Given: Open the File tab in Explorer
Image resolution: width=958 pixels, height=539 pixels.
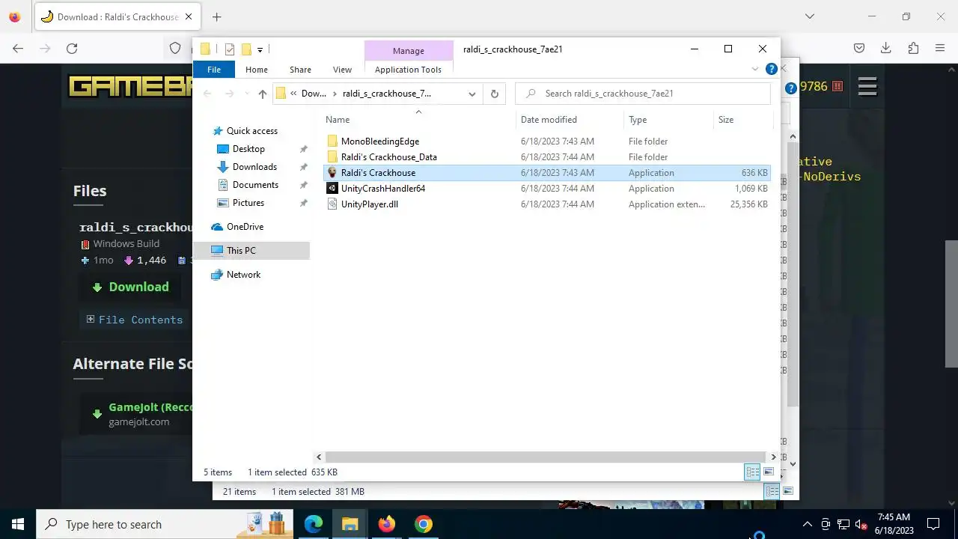Looking at the screenshot, I should tap(214, 70).
